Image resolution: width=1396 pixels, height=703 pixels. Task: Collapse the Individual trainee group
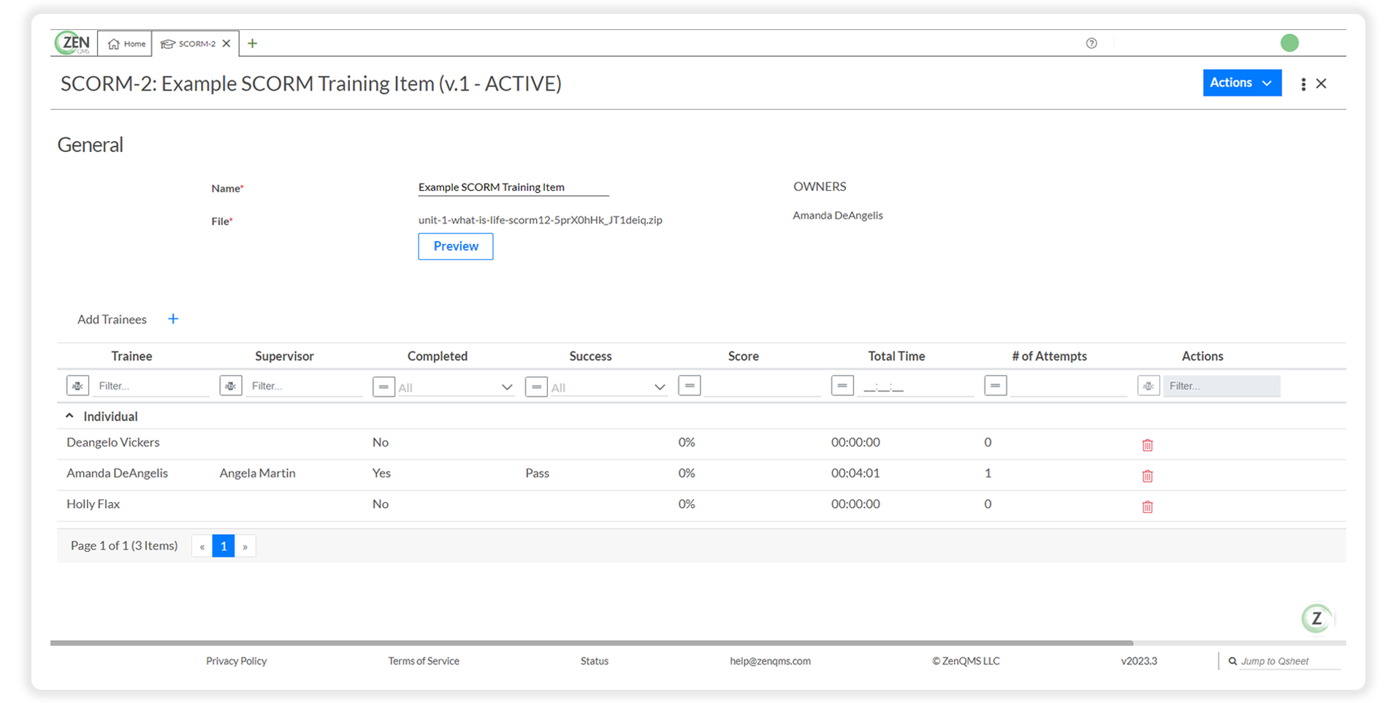point(69,415)
